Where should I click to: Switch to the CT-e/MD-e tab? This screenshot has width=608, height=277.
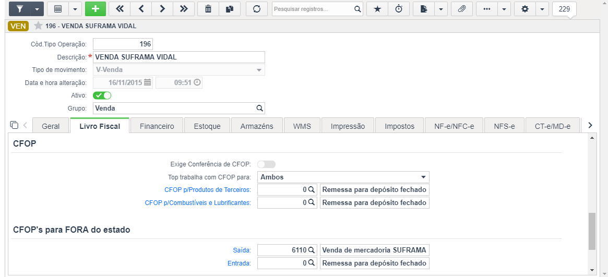(x=553, y=126)
